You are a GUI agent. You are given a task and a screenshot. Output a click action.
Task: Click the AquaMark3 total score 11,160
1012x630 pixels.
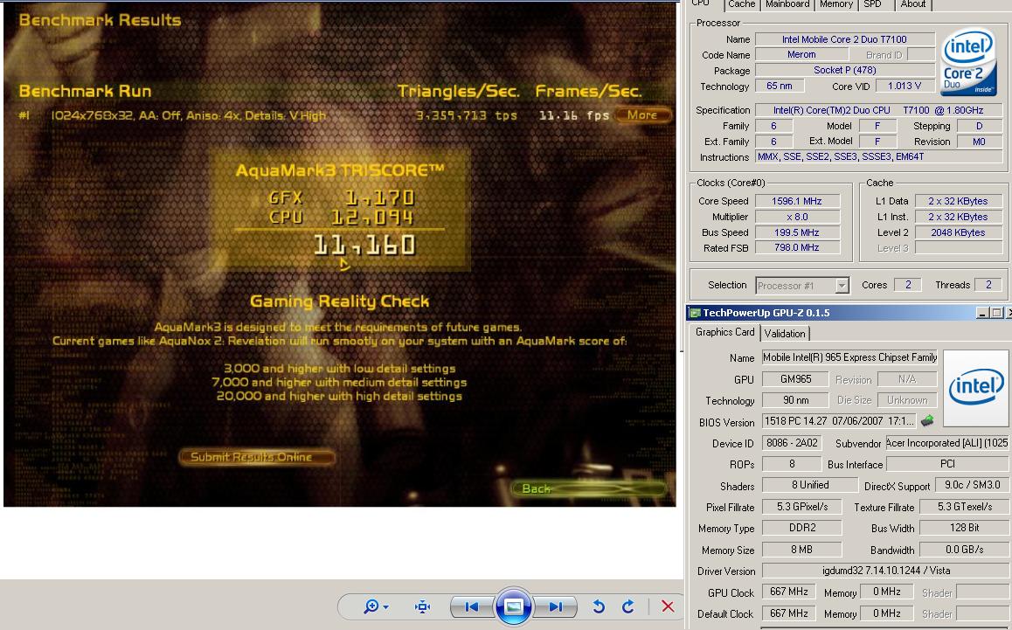click(364, 246)
